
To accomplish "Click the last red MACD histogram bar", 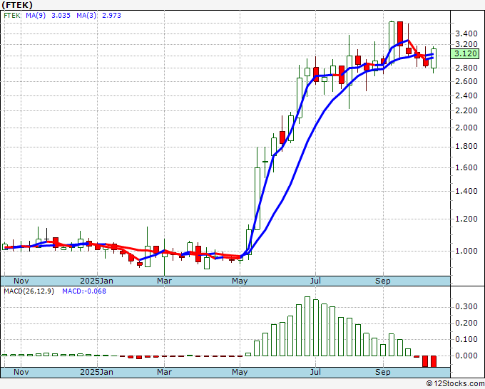I will pyautogui.click(x=433, y=361).
